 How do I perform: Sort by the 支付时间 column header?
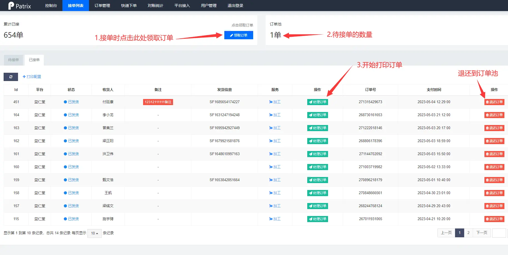coord(434,90)
